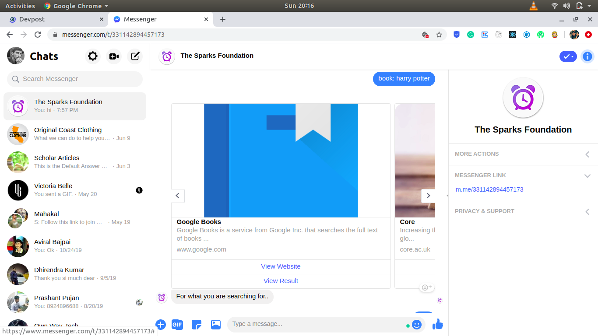Click The Sparks Foundation name in header

pyautogui.click(x=217, y=56)
